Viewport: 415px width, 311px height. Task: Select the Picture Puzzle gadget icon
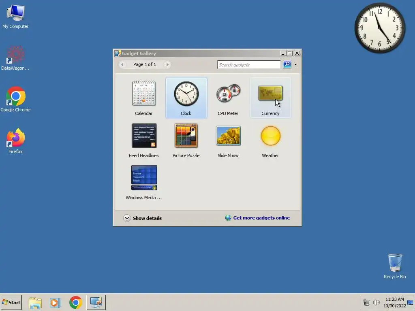pyautogui.click(x=186, y=135)
